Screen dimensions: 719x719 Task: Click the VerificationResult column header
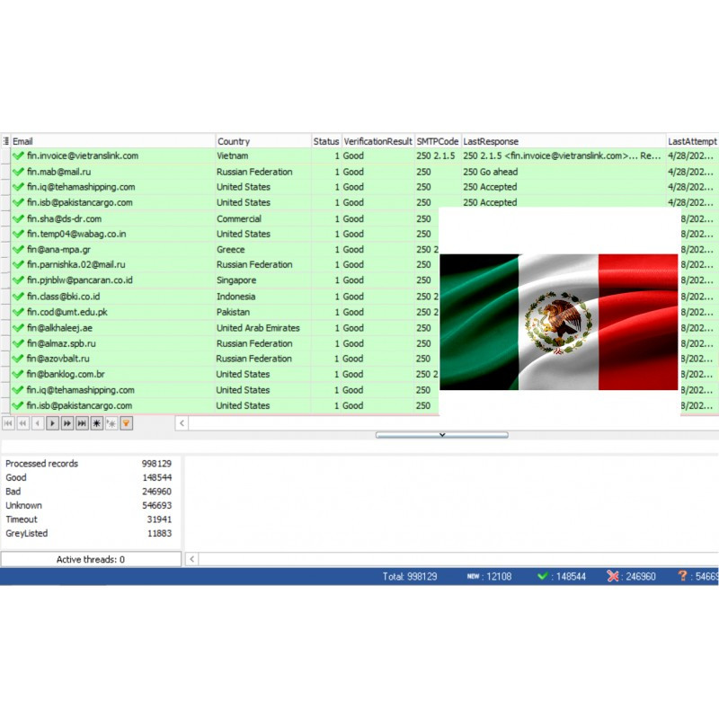(x=377, y=141)
